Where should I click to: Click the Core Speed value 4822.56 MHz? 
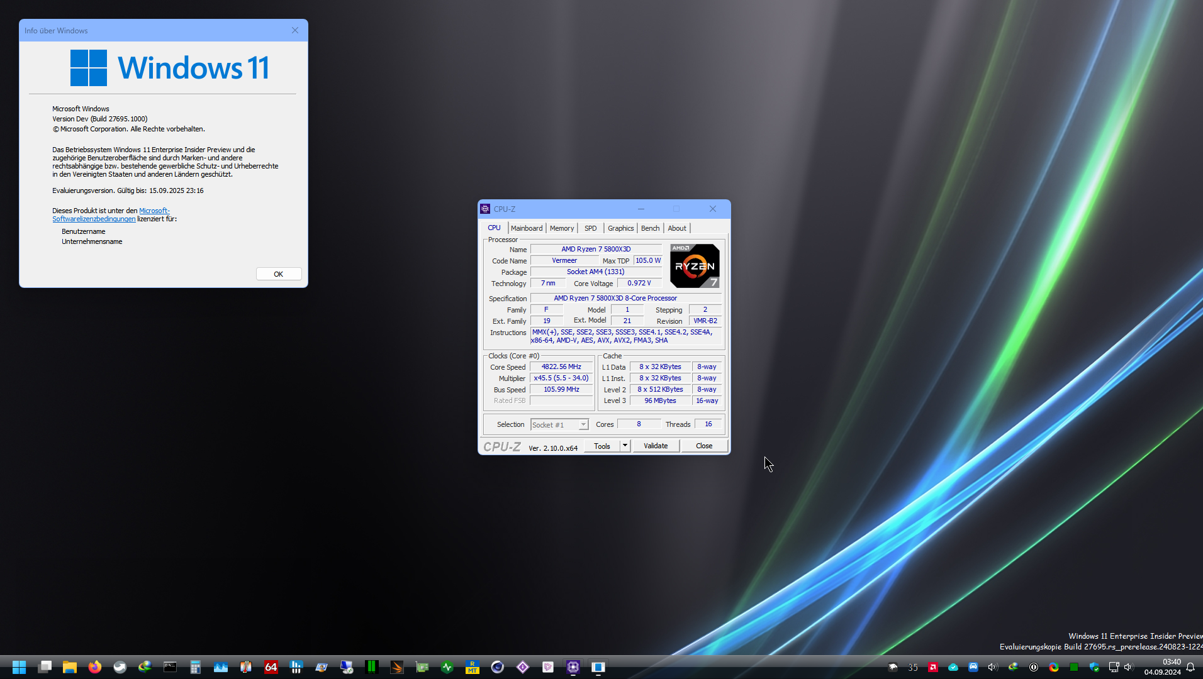tap(561, 367)
